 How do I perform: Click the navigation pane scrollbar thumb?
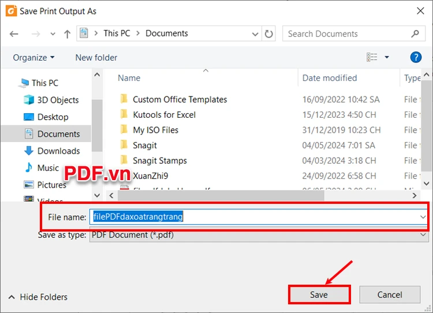point(97,125)
